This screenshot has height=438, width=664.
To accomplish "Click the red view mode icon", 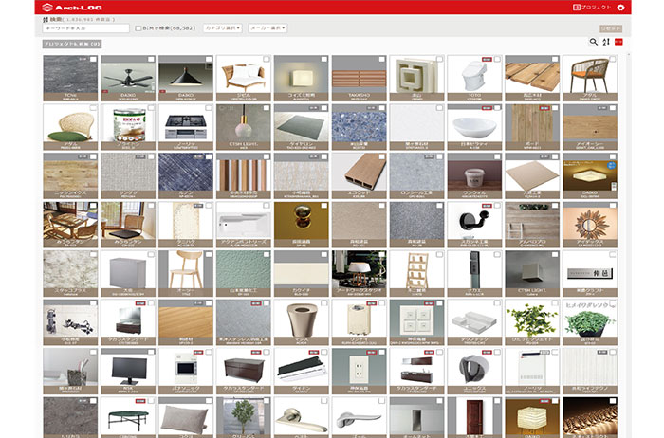I will pos(618,43).
